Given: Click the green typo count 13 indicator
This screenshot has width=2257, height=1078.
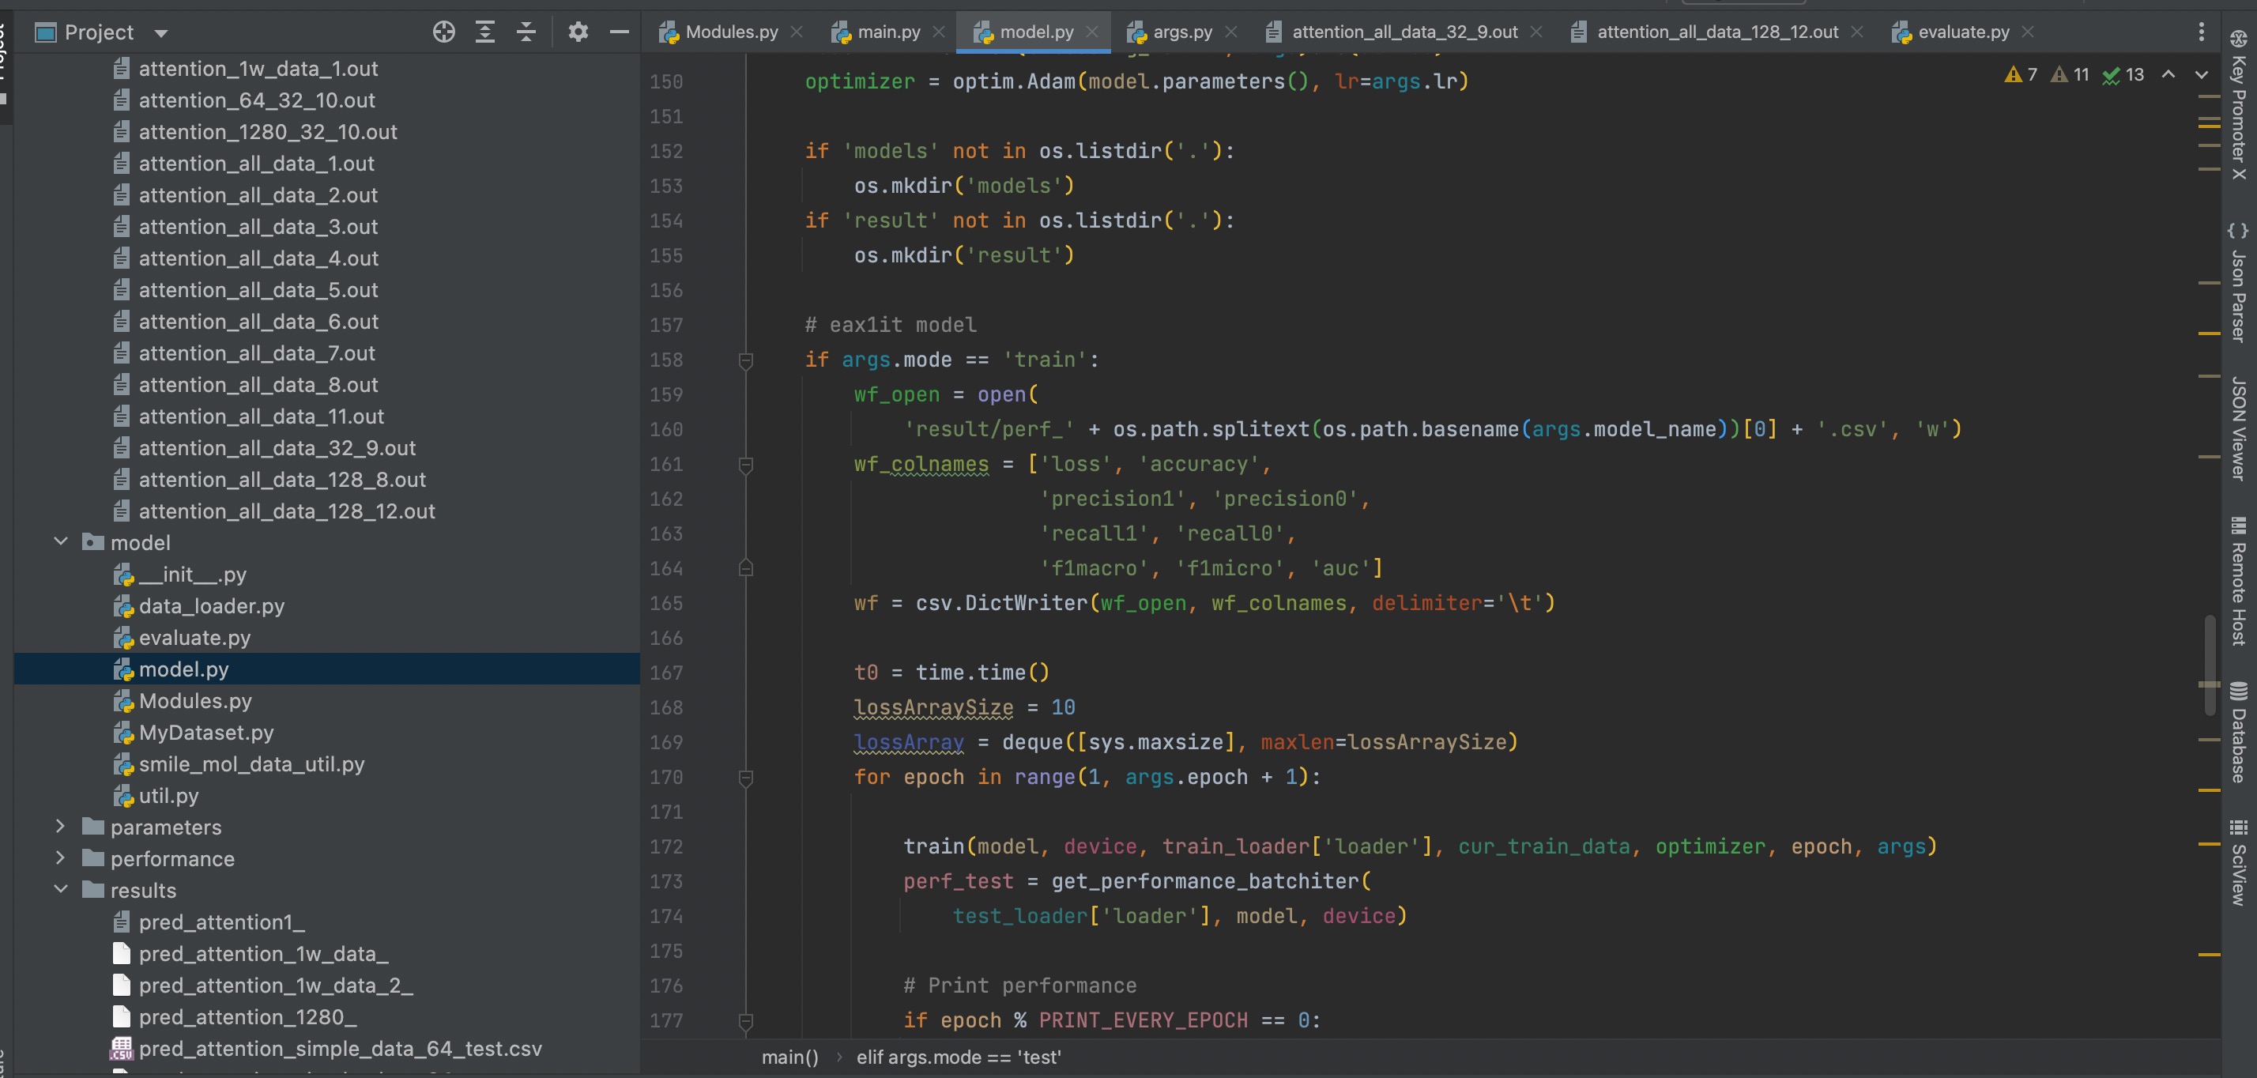Looking at the screenshot, I should (x=2123, y=74).
